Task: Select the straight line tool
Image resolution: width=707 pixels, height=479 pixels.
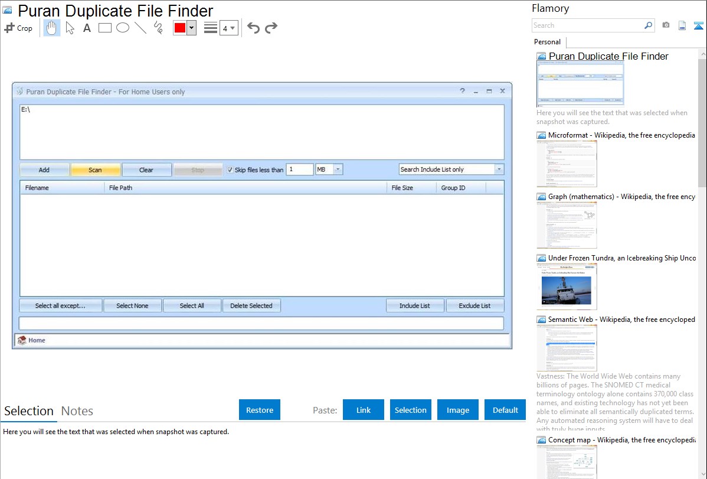Action: click(x=140, y=28)
